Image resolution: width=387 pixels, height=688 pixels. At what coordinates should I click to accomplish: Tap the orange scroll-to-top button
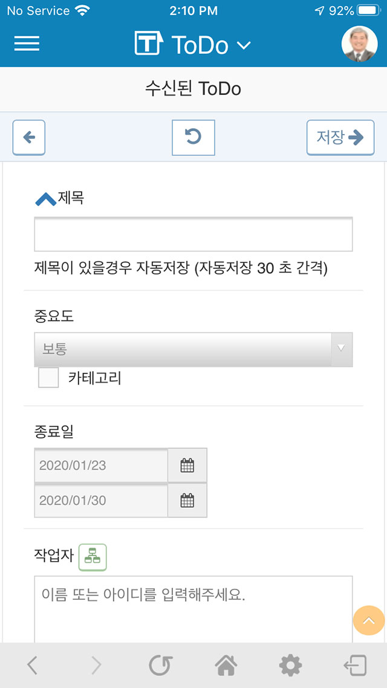click(369, 620)
